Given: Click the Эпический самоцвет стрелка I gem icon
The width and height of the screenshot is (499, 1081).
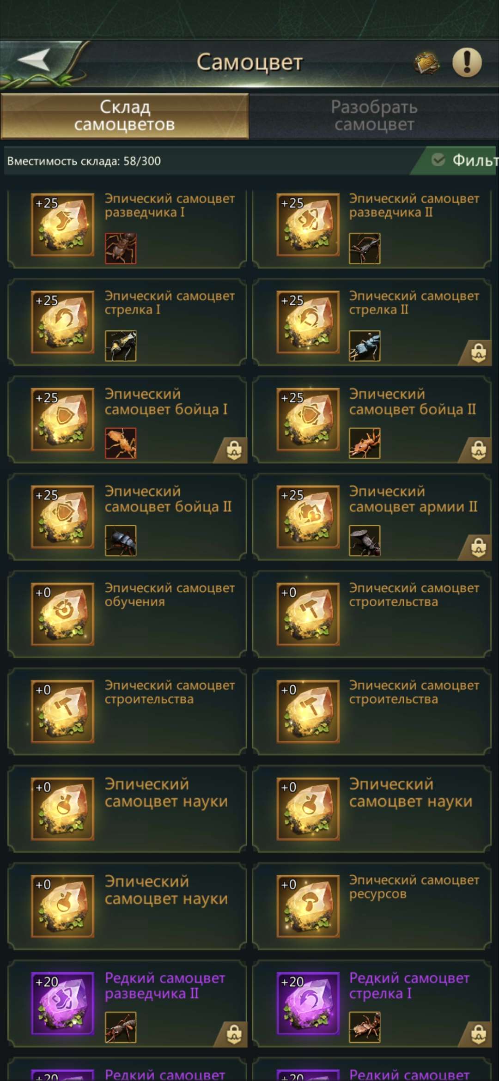Looking at the screenshot, I should (x=62, y=322).
